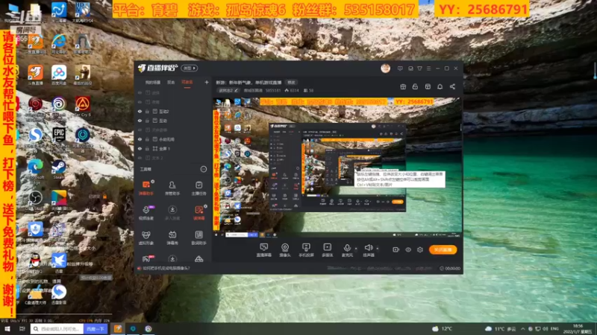Click the 修改 button beside the stream title
The image size is (597, 335).
coord(291,83)
